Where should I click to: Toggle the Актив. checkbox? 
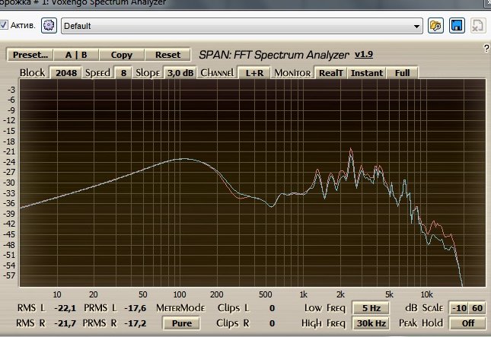point(5,25)
